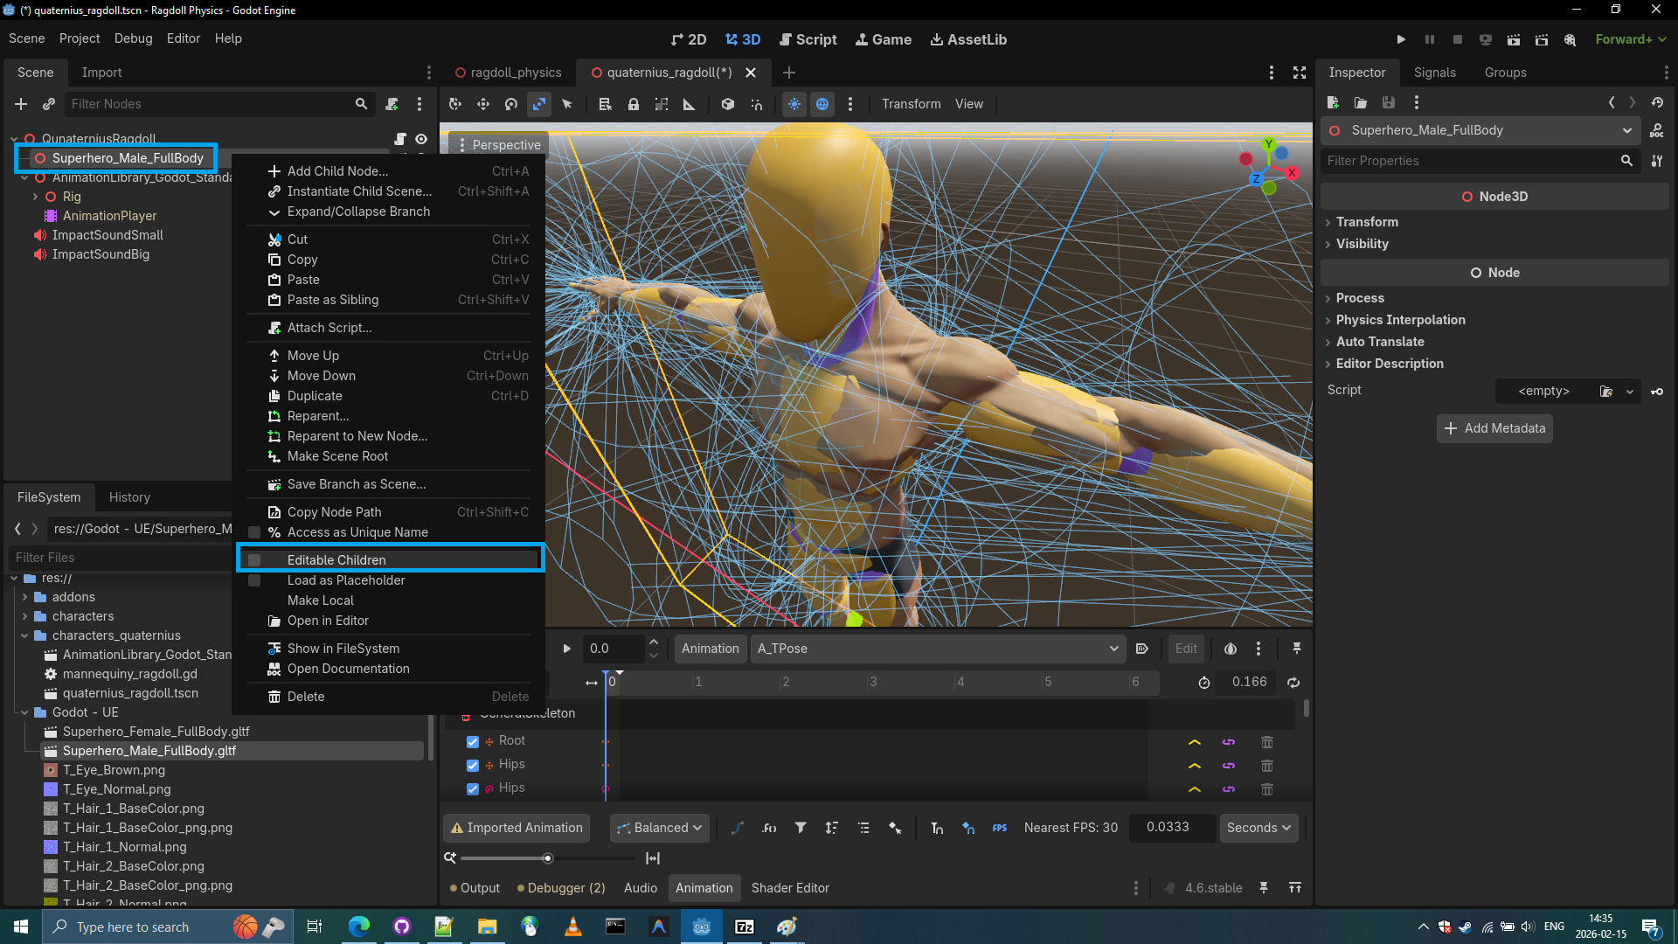
Task: Click the animation loop toggle icon
Action: (x=1293, y=683)
